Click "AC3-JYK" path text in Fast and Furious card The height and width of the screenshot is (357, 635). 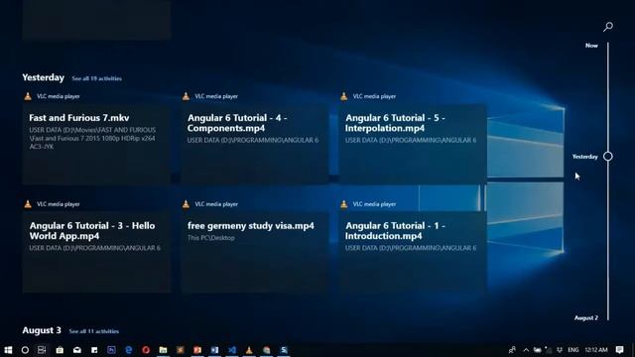42,147
